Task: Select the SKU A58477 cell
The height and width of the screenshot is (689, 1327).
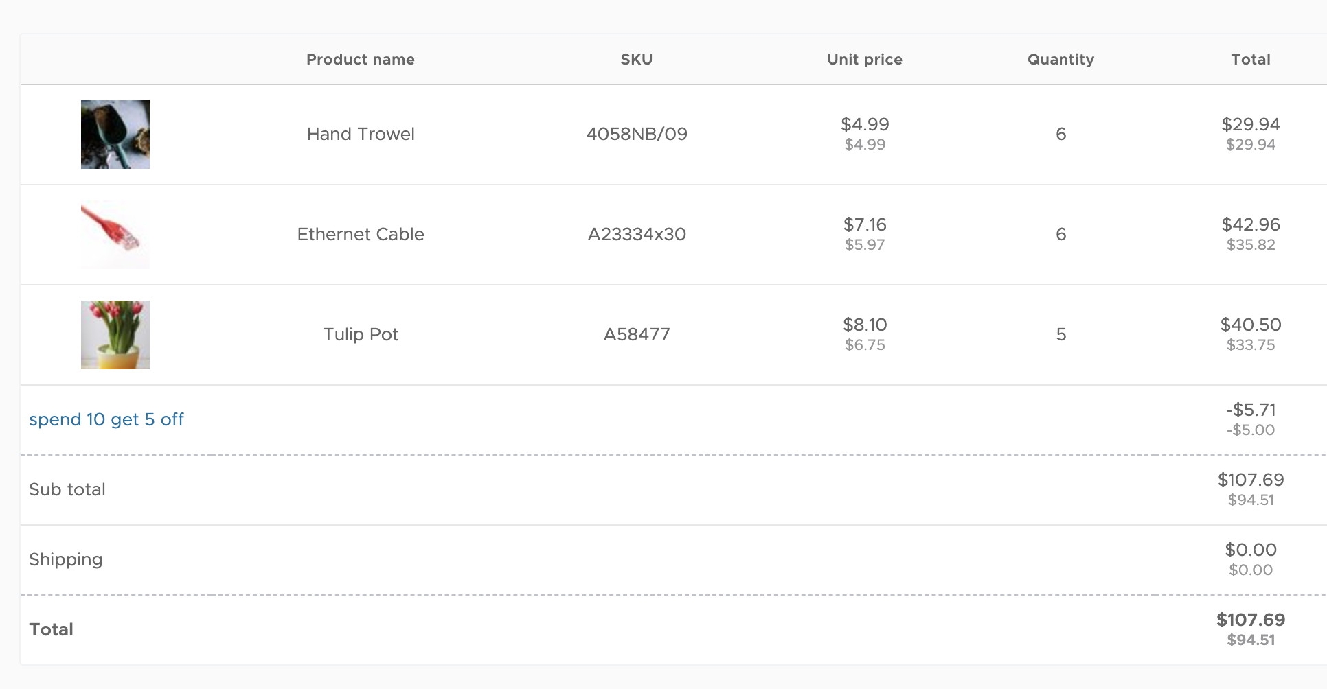Action: click(x=637, y=334)
